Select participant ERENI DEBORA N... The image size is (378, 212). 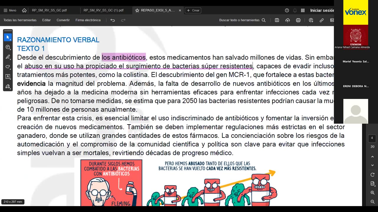[x=356, y=86]
